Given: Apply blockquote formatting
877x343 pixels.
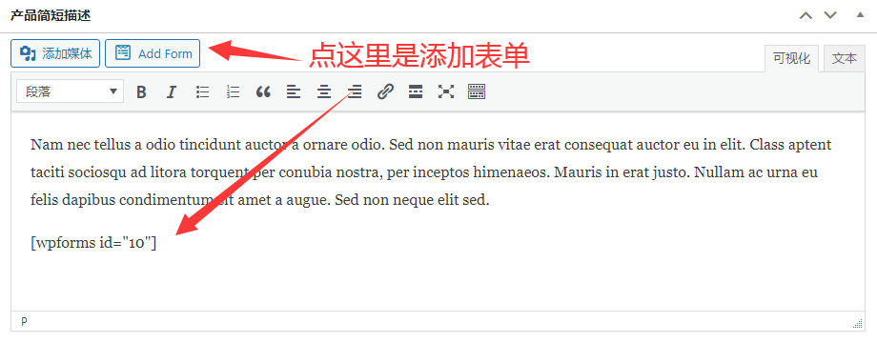Looking at the screenshot, I should click(x=263, y=92).
